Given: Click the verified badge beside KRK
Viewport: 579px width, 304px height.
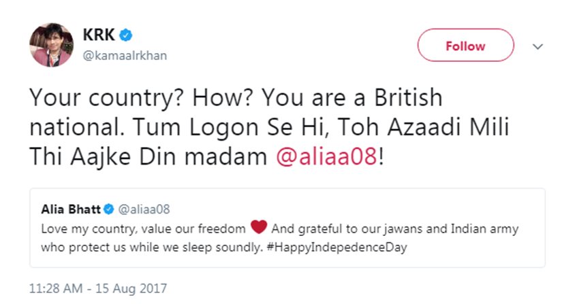Looking at the screenshot, I should tap(126, 35).
